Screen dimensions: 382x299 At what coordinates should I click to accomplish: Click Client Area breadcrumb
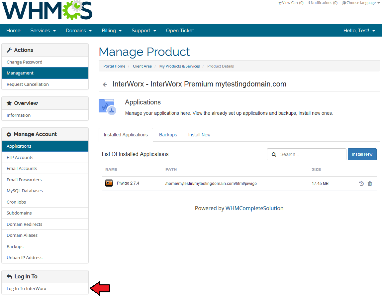[142, 66]
